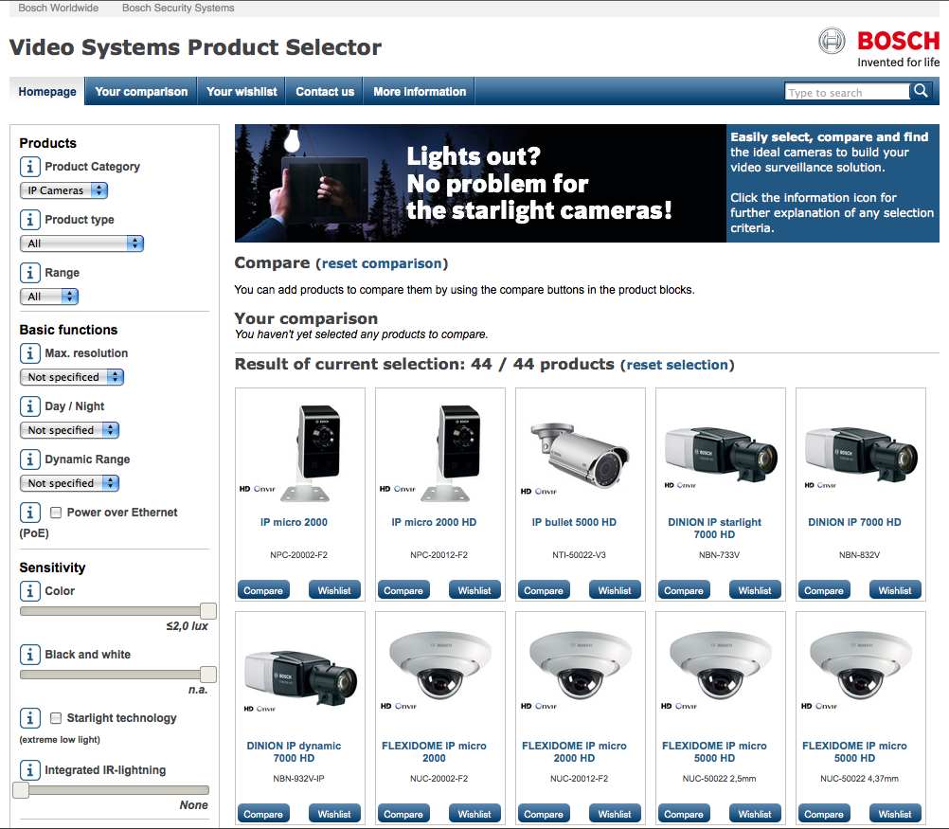Click the DINION IP 7000 HD camera image
Image resolution: width=949 pixels, height=829 pixels.
click(x=861, y=454)
